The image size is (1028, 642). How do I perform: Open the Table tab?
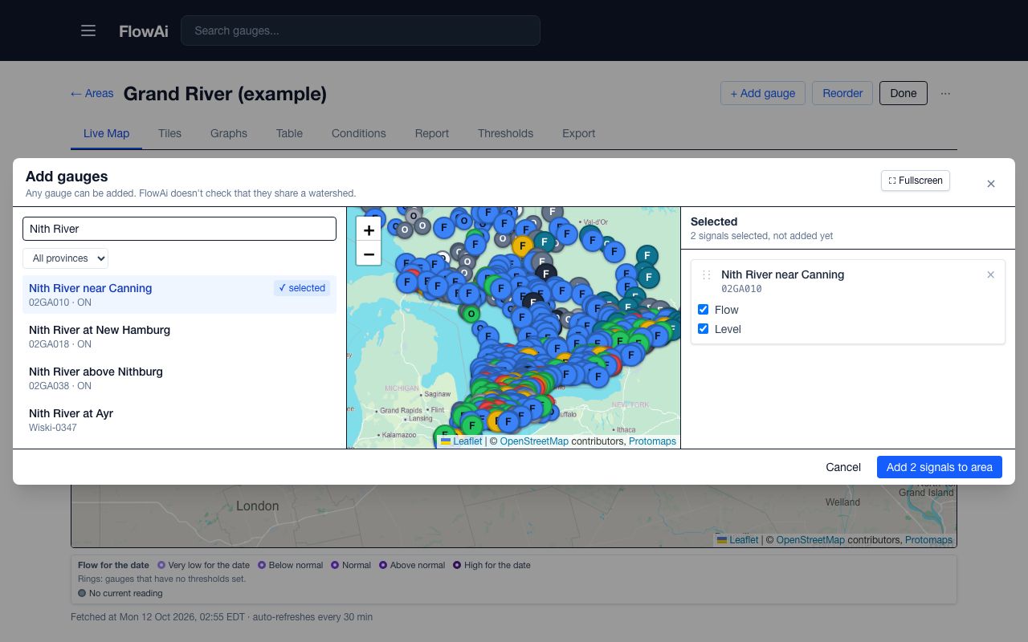point(289,133)
